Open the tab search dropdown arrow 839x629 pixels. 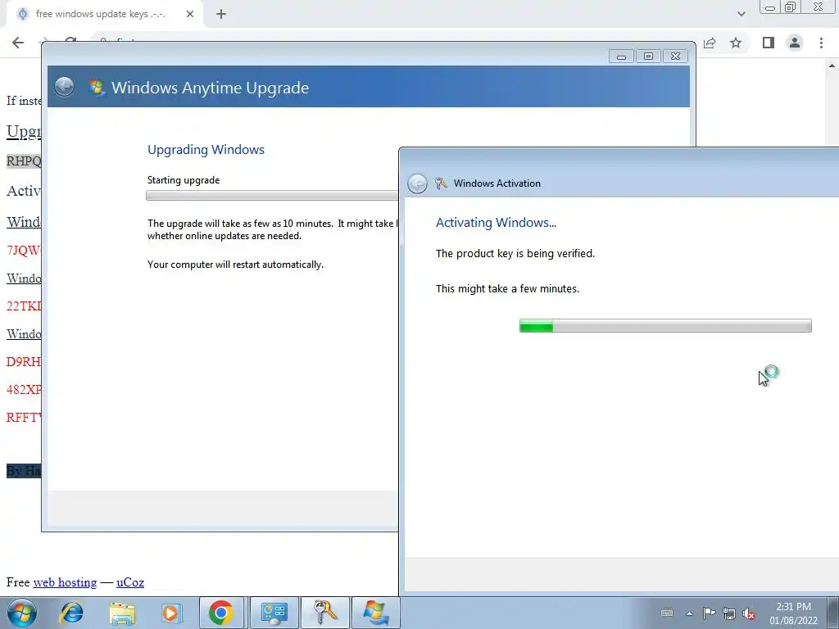[x=741, y=14]
